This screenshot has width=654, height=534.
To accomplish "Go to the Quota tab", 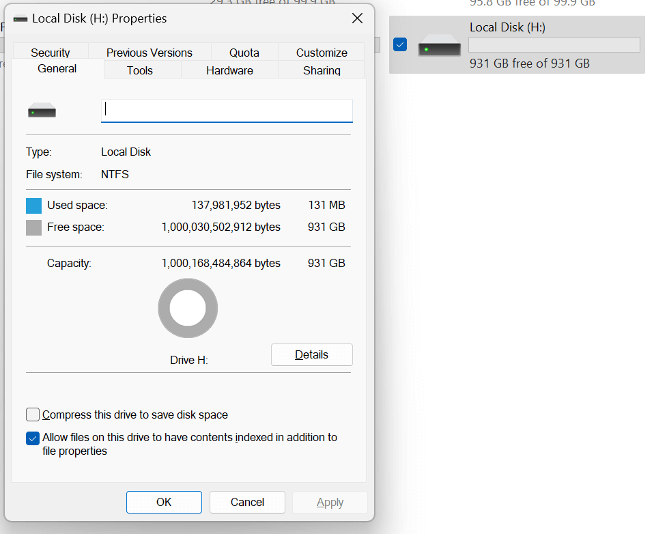I will coord(244,53).
